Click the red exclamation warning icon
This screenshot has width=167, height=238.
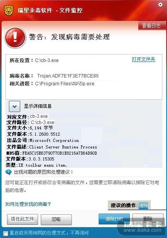click(15, 37)
